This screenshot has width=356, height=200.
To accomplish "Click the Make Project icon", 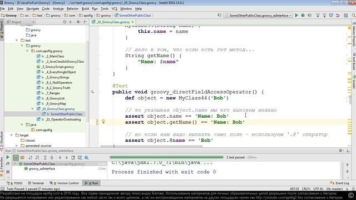I will pyautogui.click(x=219, y=16).
